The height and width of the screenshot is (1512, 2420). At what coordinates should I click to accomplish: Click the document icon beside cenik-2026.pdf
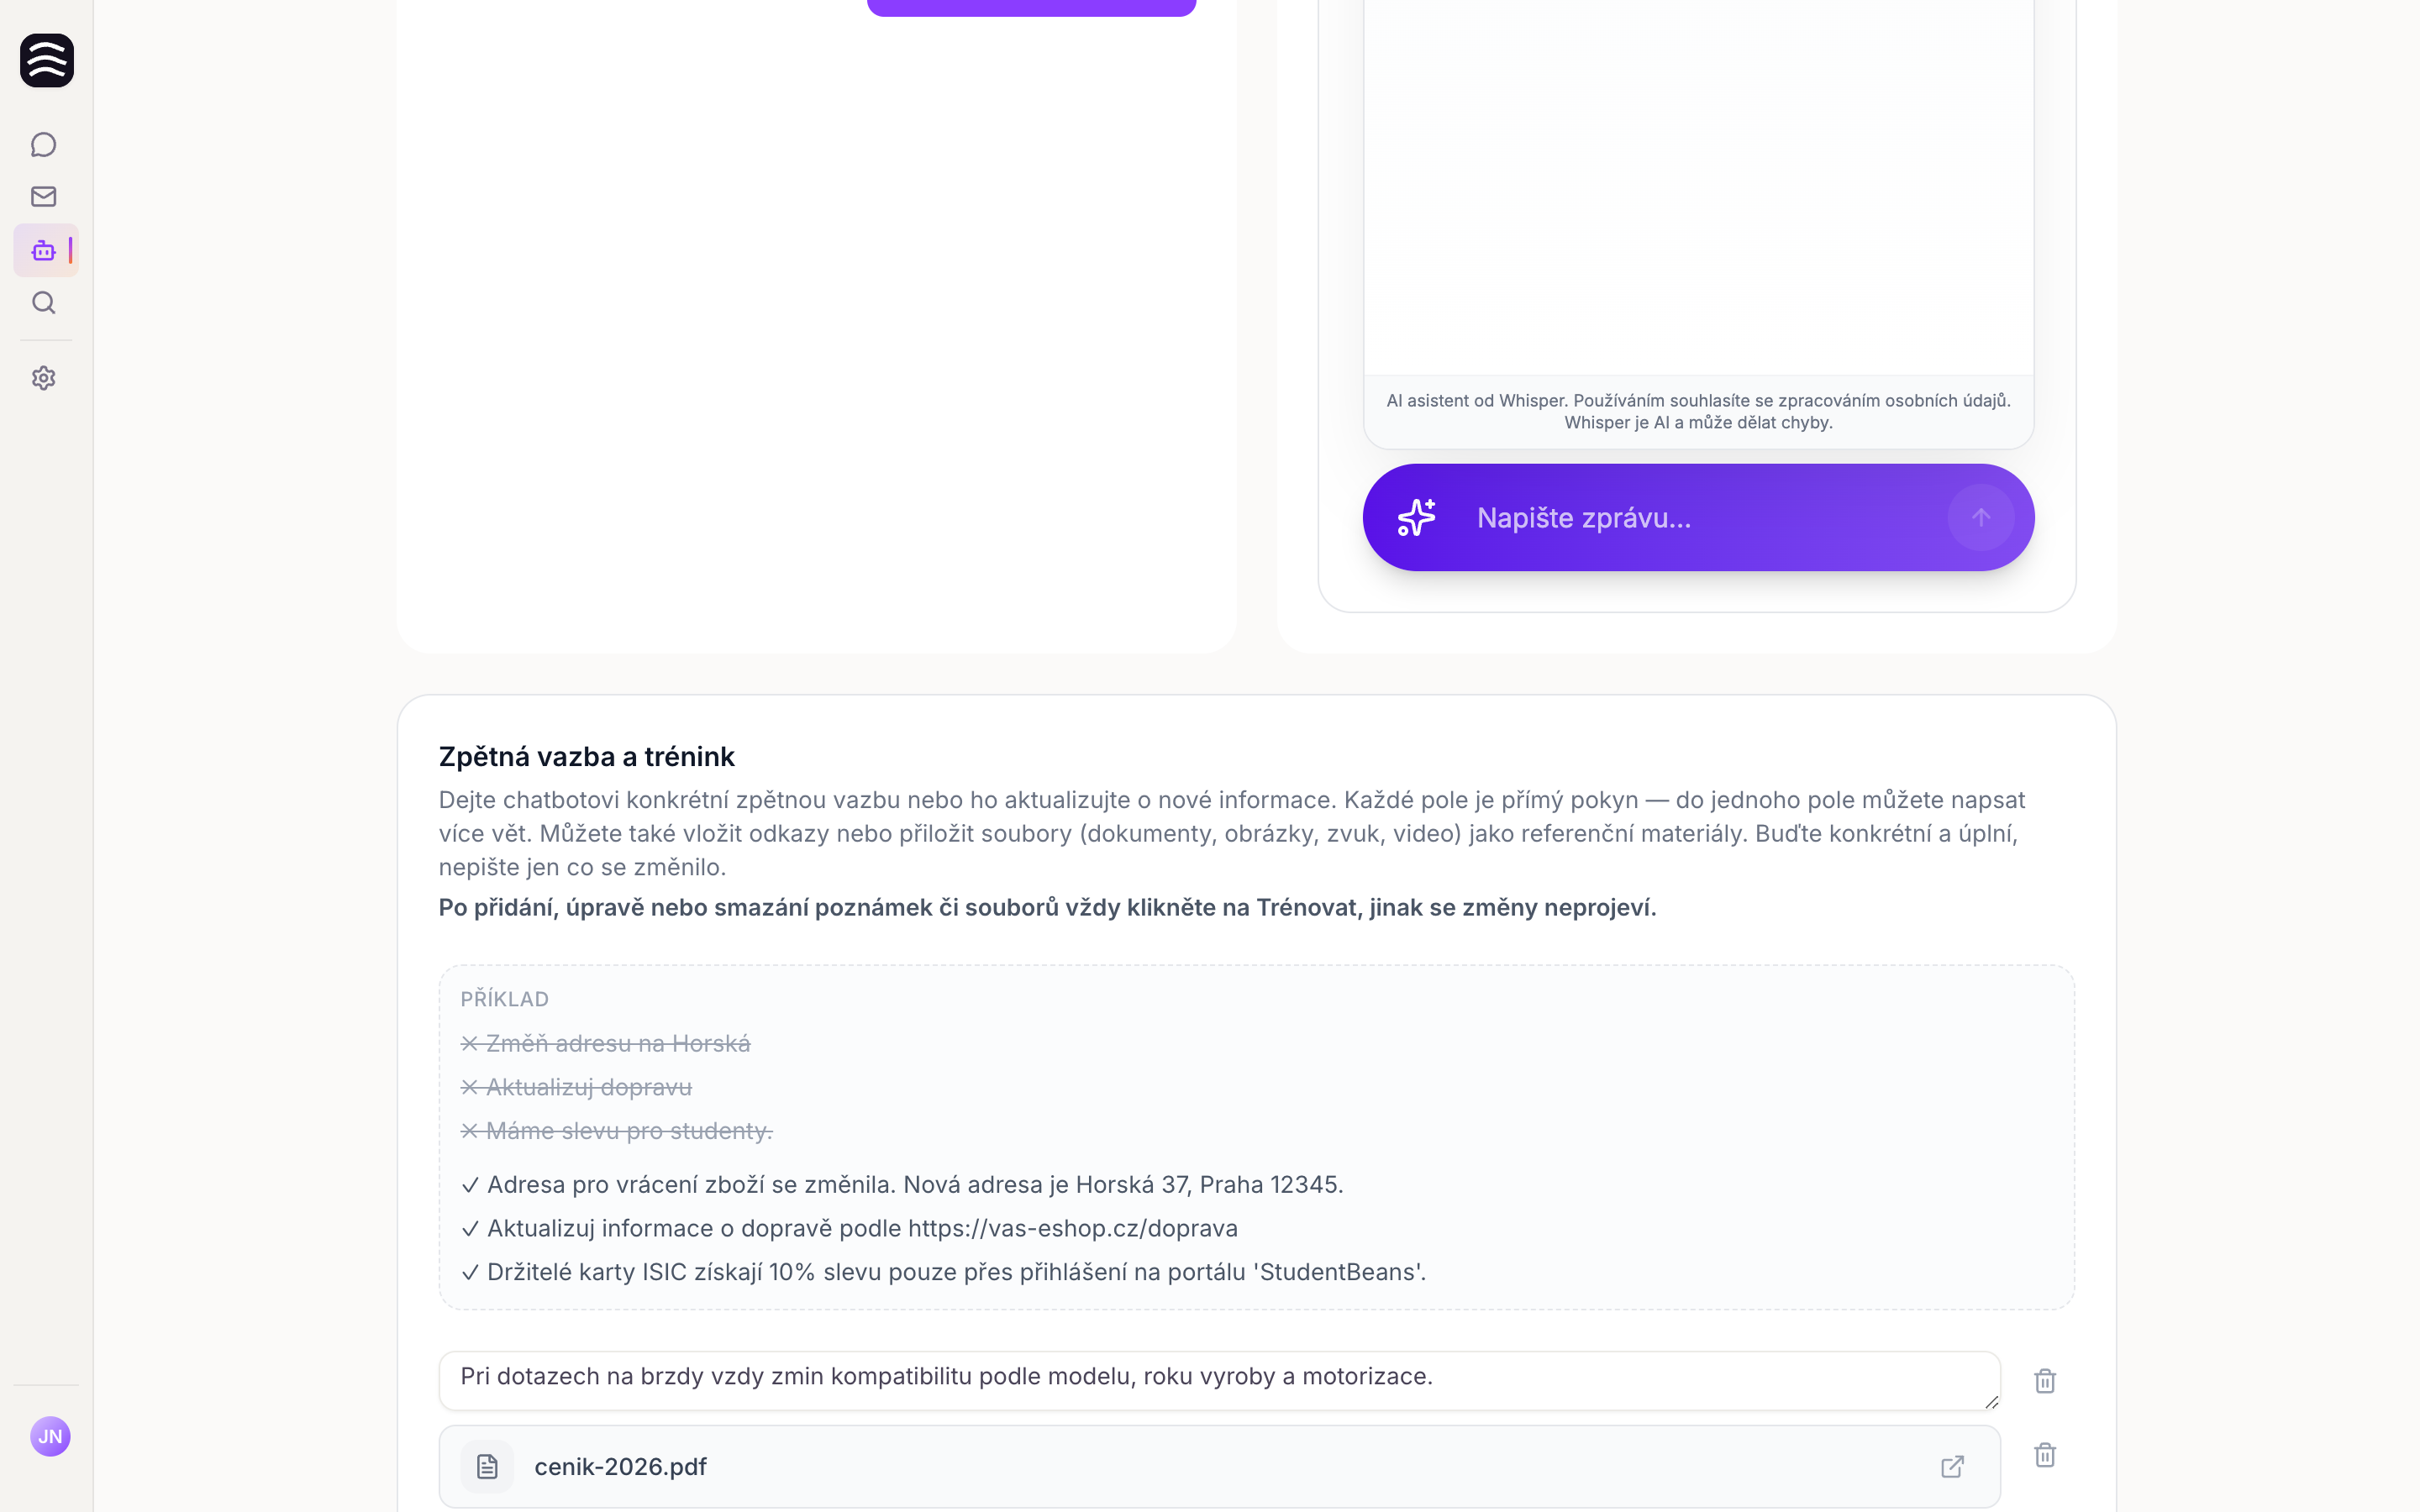pyautogui.click(x=487, y=1467)
